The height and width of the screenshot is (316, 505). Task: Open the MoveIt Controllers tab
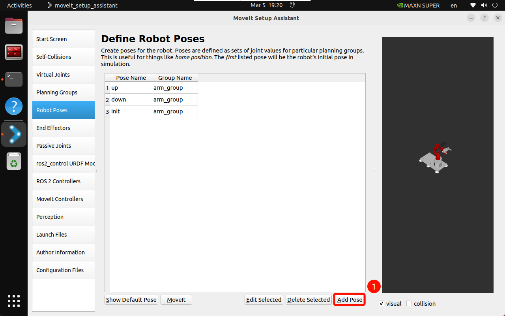click(x=64, y=199)
